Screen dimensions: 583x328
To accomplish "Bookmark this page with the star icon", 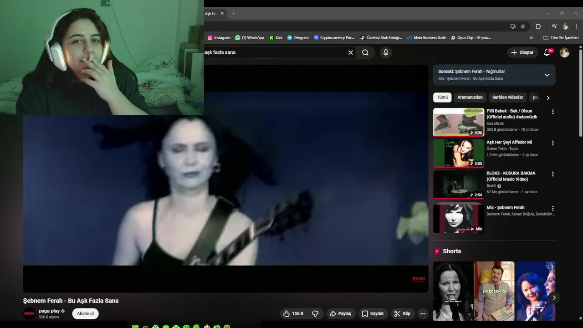I will click(x=523, y=26).
